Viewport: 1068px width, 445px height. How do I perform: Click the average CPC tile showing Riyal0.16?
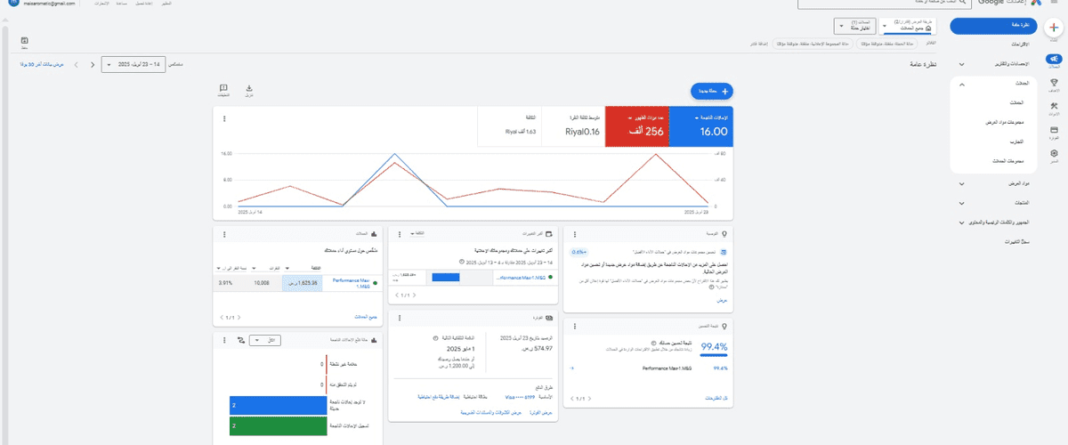[x=573, y=127]
